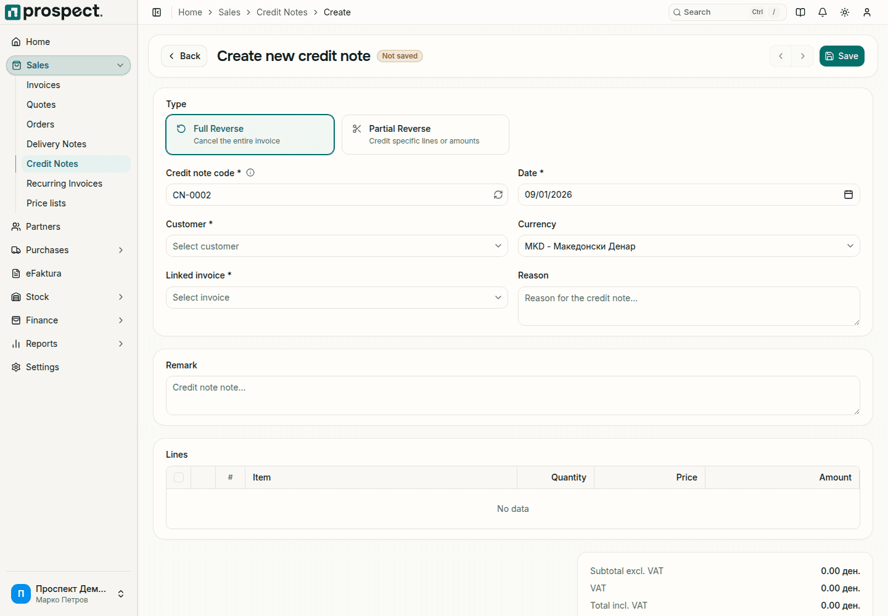Open the Currency dropdown
The height and width of the screenshot is (616, 888).
click(689, 246)
